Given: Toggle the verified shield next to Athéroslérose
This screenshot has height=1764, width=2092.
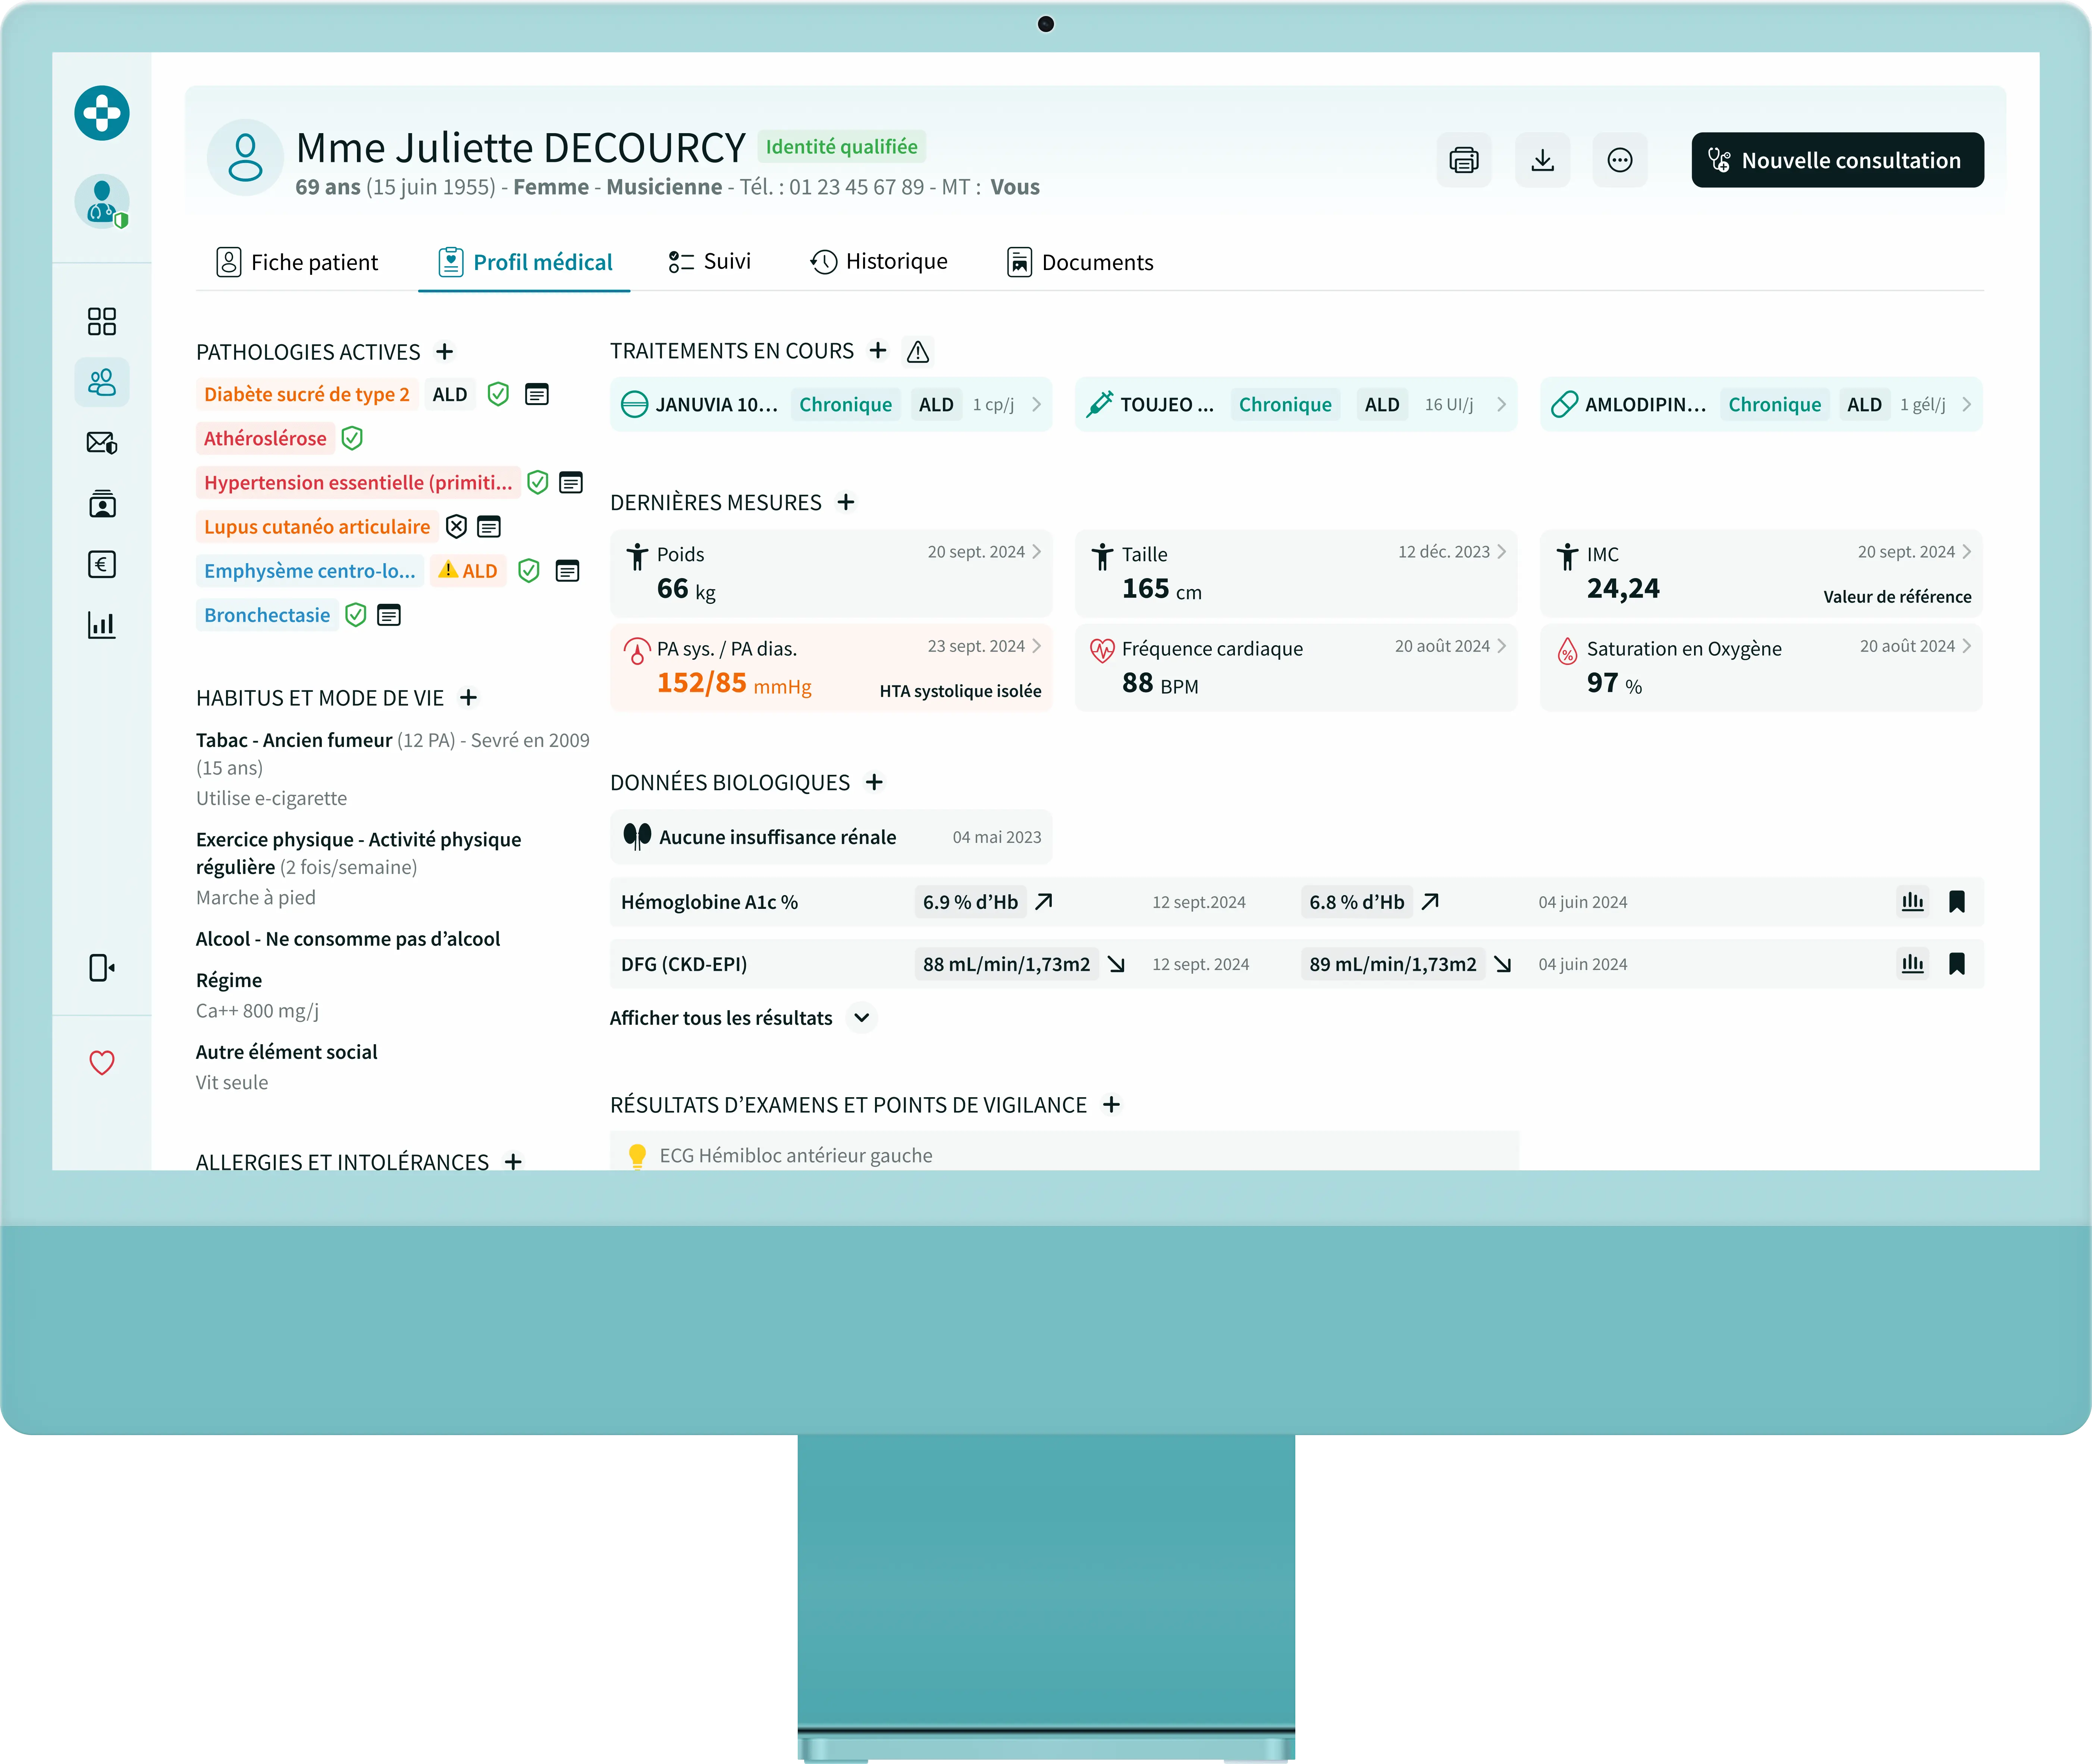Looking at the screenshot, I should [x=352, y=438].
